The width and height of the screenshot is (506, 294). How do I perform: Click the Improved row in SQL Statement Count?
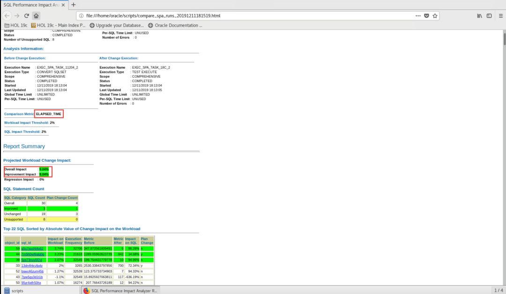(41, 208)
